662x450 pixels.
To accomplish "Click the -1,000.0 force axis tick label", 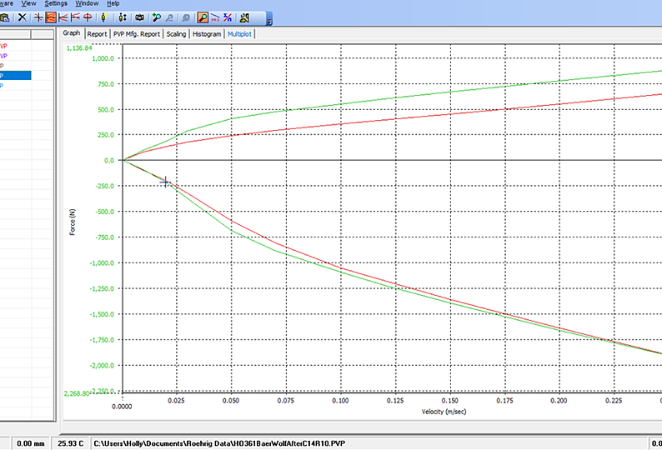I will click(102, 263).
